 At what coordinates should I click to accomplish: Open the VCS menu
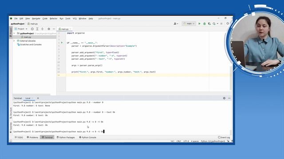click(x=75, y=19)
